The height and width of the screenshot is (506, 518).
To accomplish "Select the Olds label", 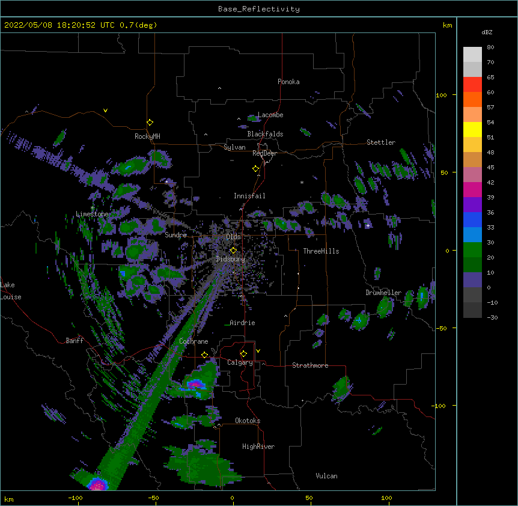I will click(233, 237).
